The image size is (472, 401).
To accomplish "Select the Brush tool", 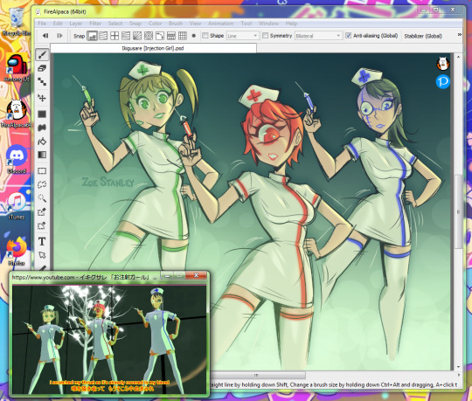I will pos(42,55).
